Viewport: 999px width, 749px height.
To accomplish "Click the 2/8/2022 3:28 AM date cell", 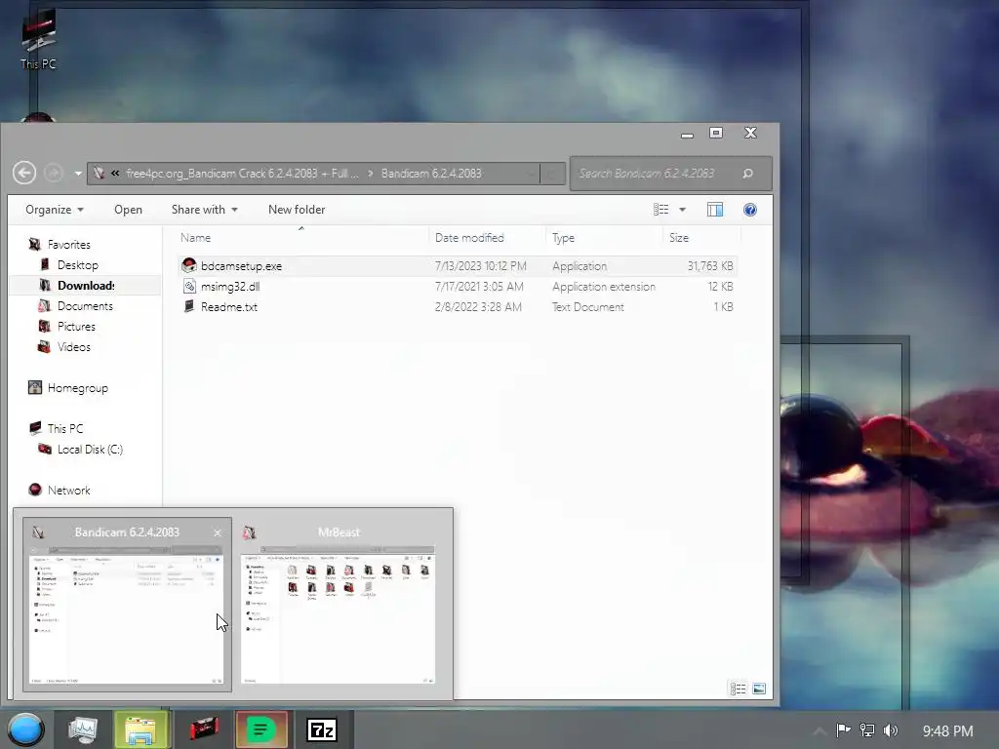I will [x=478, y=307].
